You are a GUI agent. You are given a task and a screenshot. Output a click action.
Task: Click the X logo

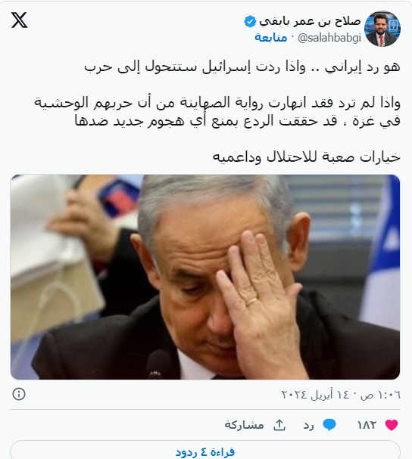click(20, 20)
